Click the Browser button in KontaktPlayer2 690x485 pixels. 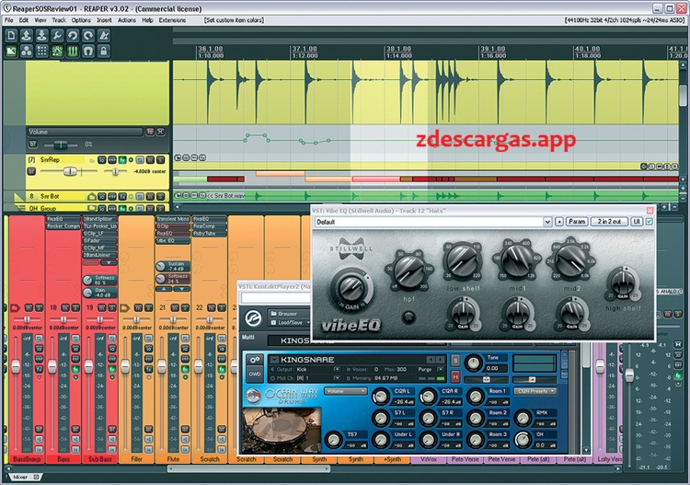pos(289,314)
